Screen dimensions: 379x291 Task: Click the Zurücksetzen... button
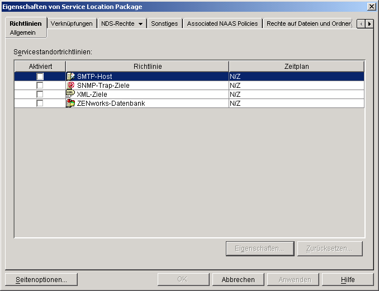point(330,248)
